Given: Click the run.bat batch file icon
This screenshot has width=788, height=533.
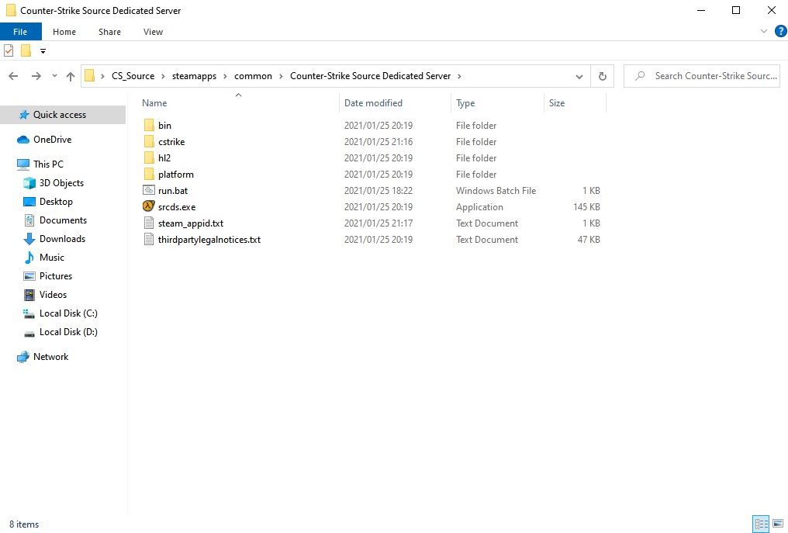Looking at the screenshot, I should pyautogui.click(x=149, y=190).
